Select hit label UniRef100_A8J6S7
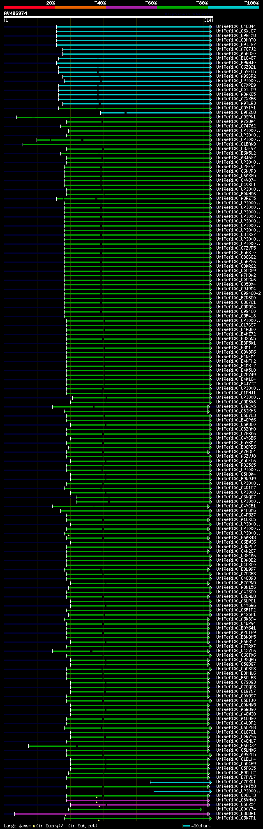Image resolution: width=263 pixels, height=829 pixels. 236,157
